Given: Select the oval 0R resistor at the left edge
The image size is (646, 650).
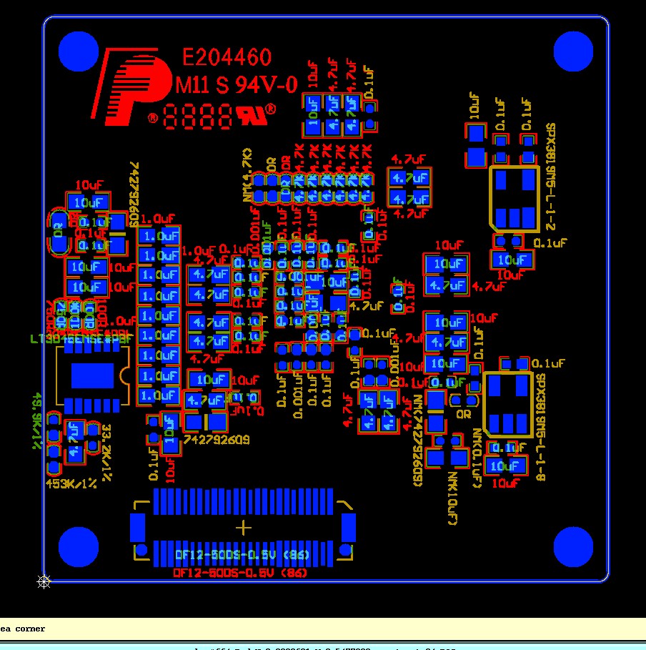Looking at the screenshot, I should [x=59, y=231].
